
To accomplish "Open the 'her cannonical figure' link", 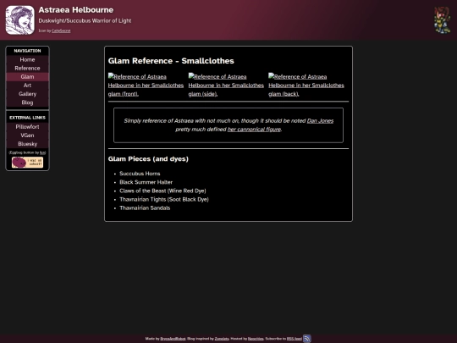I will pos(254,130).
